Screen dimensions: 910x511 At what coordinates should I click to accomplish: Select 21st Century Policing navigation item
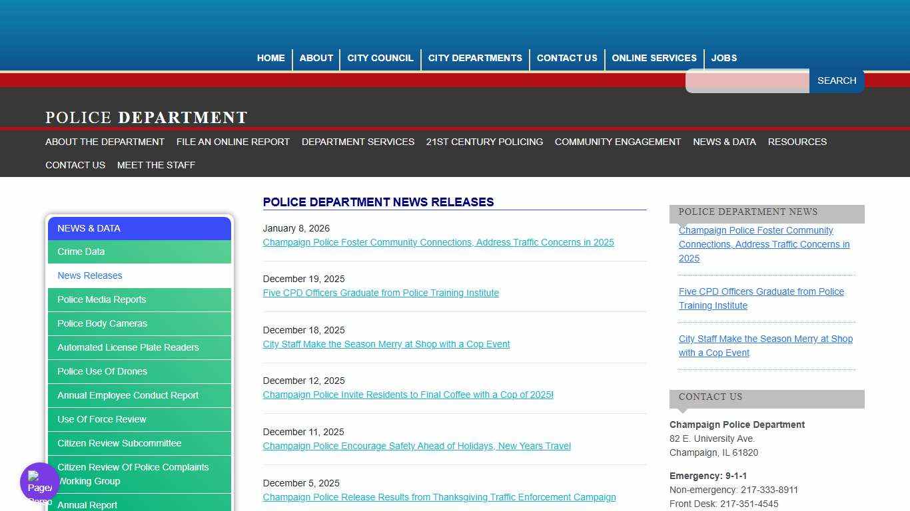pyautogui.click(x=484, y=142)
